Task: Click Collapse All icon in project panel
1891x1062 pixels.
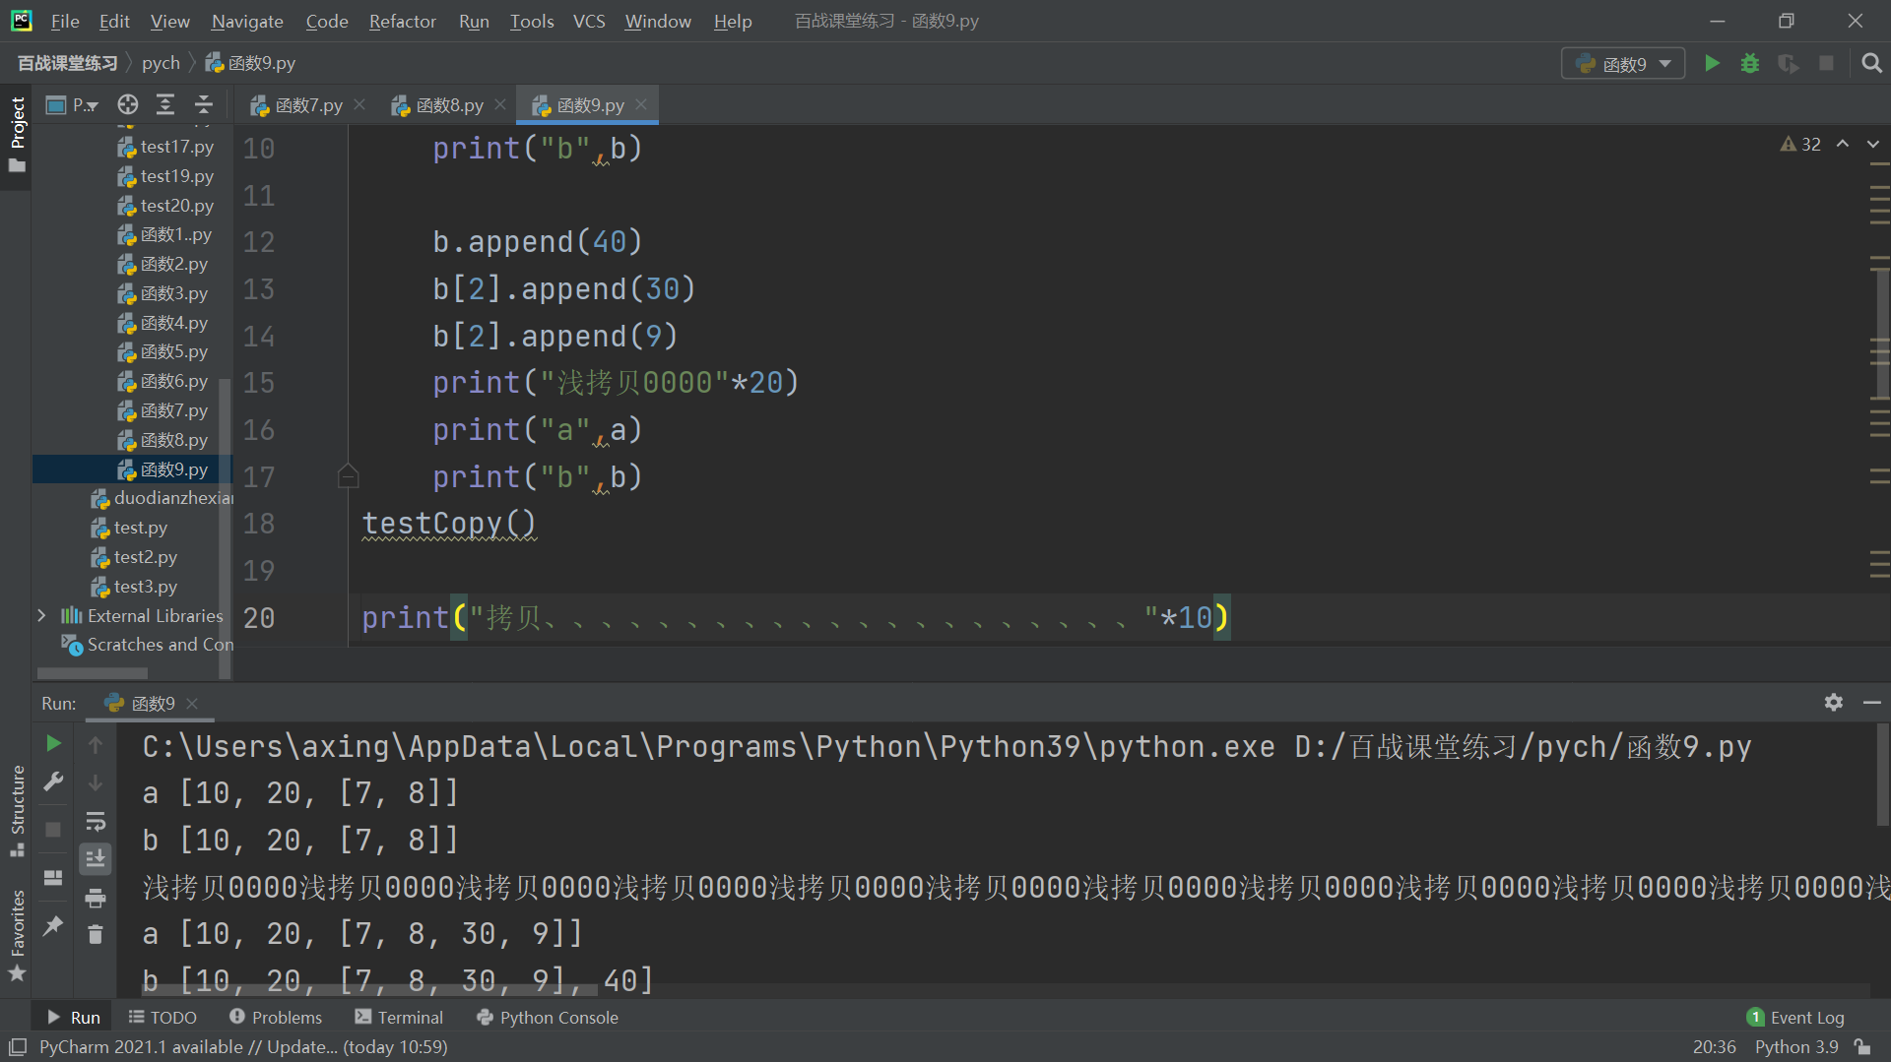Action: point(204,105)
